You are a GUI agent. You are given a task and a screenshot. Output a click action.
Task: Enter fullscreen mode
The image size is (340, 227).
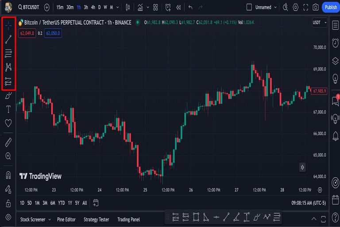tap(305, 8)
